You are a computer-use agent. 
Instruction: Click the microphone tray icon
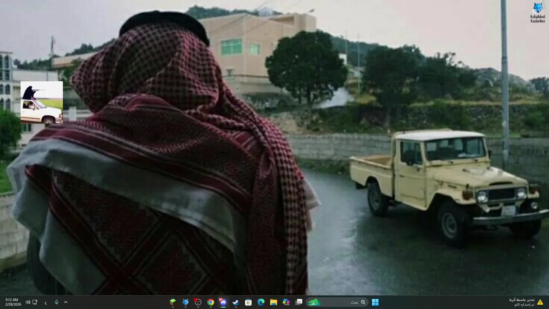(x=56, y=302)
